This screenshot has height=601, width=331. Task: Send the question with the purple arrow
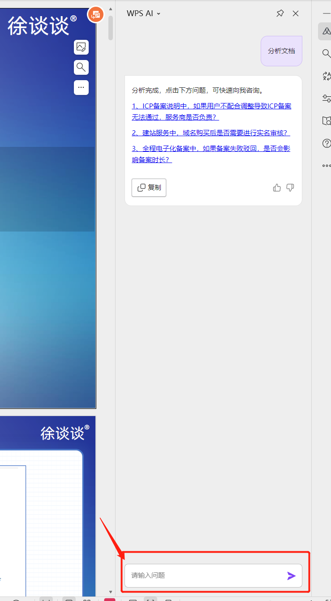click(x=291, y=576)
